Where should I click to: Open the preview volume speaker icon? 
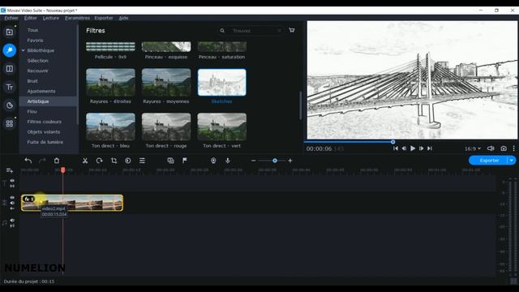point(491,148)
